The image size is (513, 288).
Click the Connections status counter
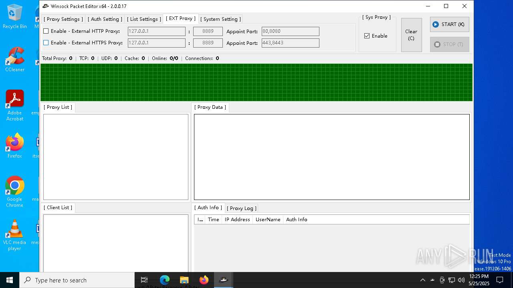[x=202, y=58]
